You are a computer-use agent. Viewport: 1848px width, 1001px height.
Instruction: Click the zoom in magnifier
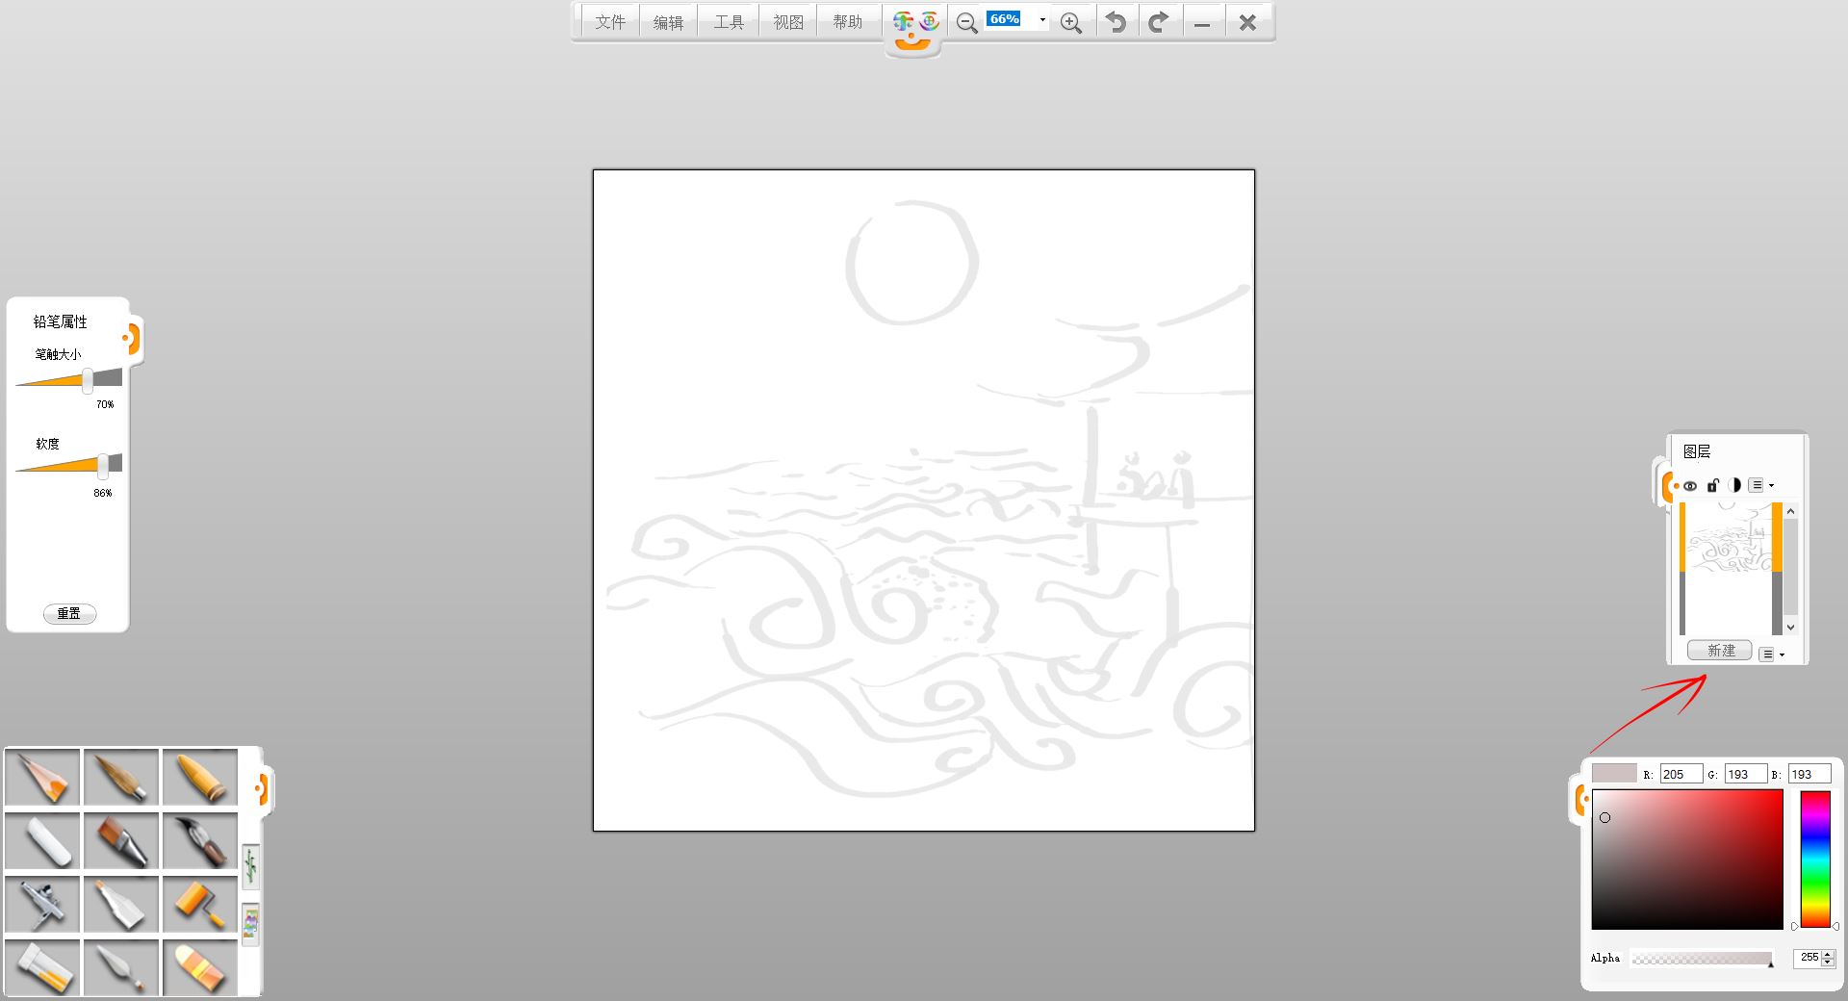[x=1070, y=23]
